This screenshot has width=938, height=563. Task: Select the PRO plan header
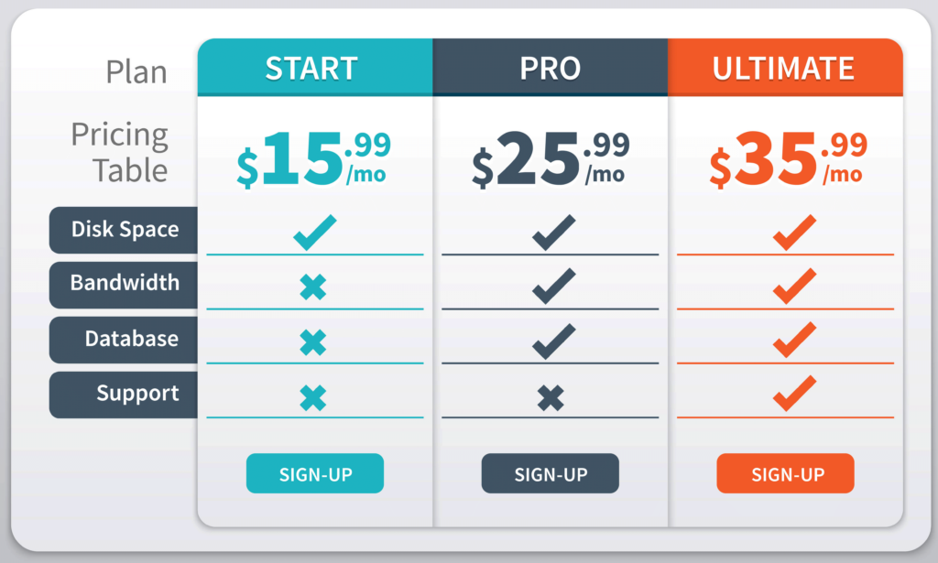click(551, 68)
